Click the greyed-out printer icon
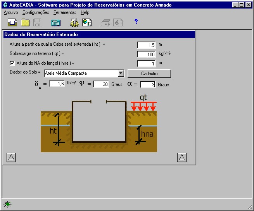Screen dimensions: 254x211 (x=105, y=22)
